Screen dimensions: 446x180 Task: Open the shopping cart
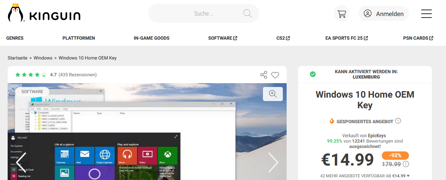341,14
